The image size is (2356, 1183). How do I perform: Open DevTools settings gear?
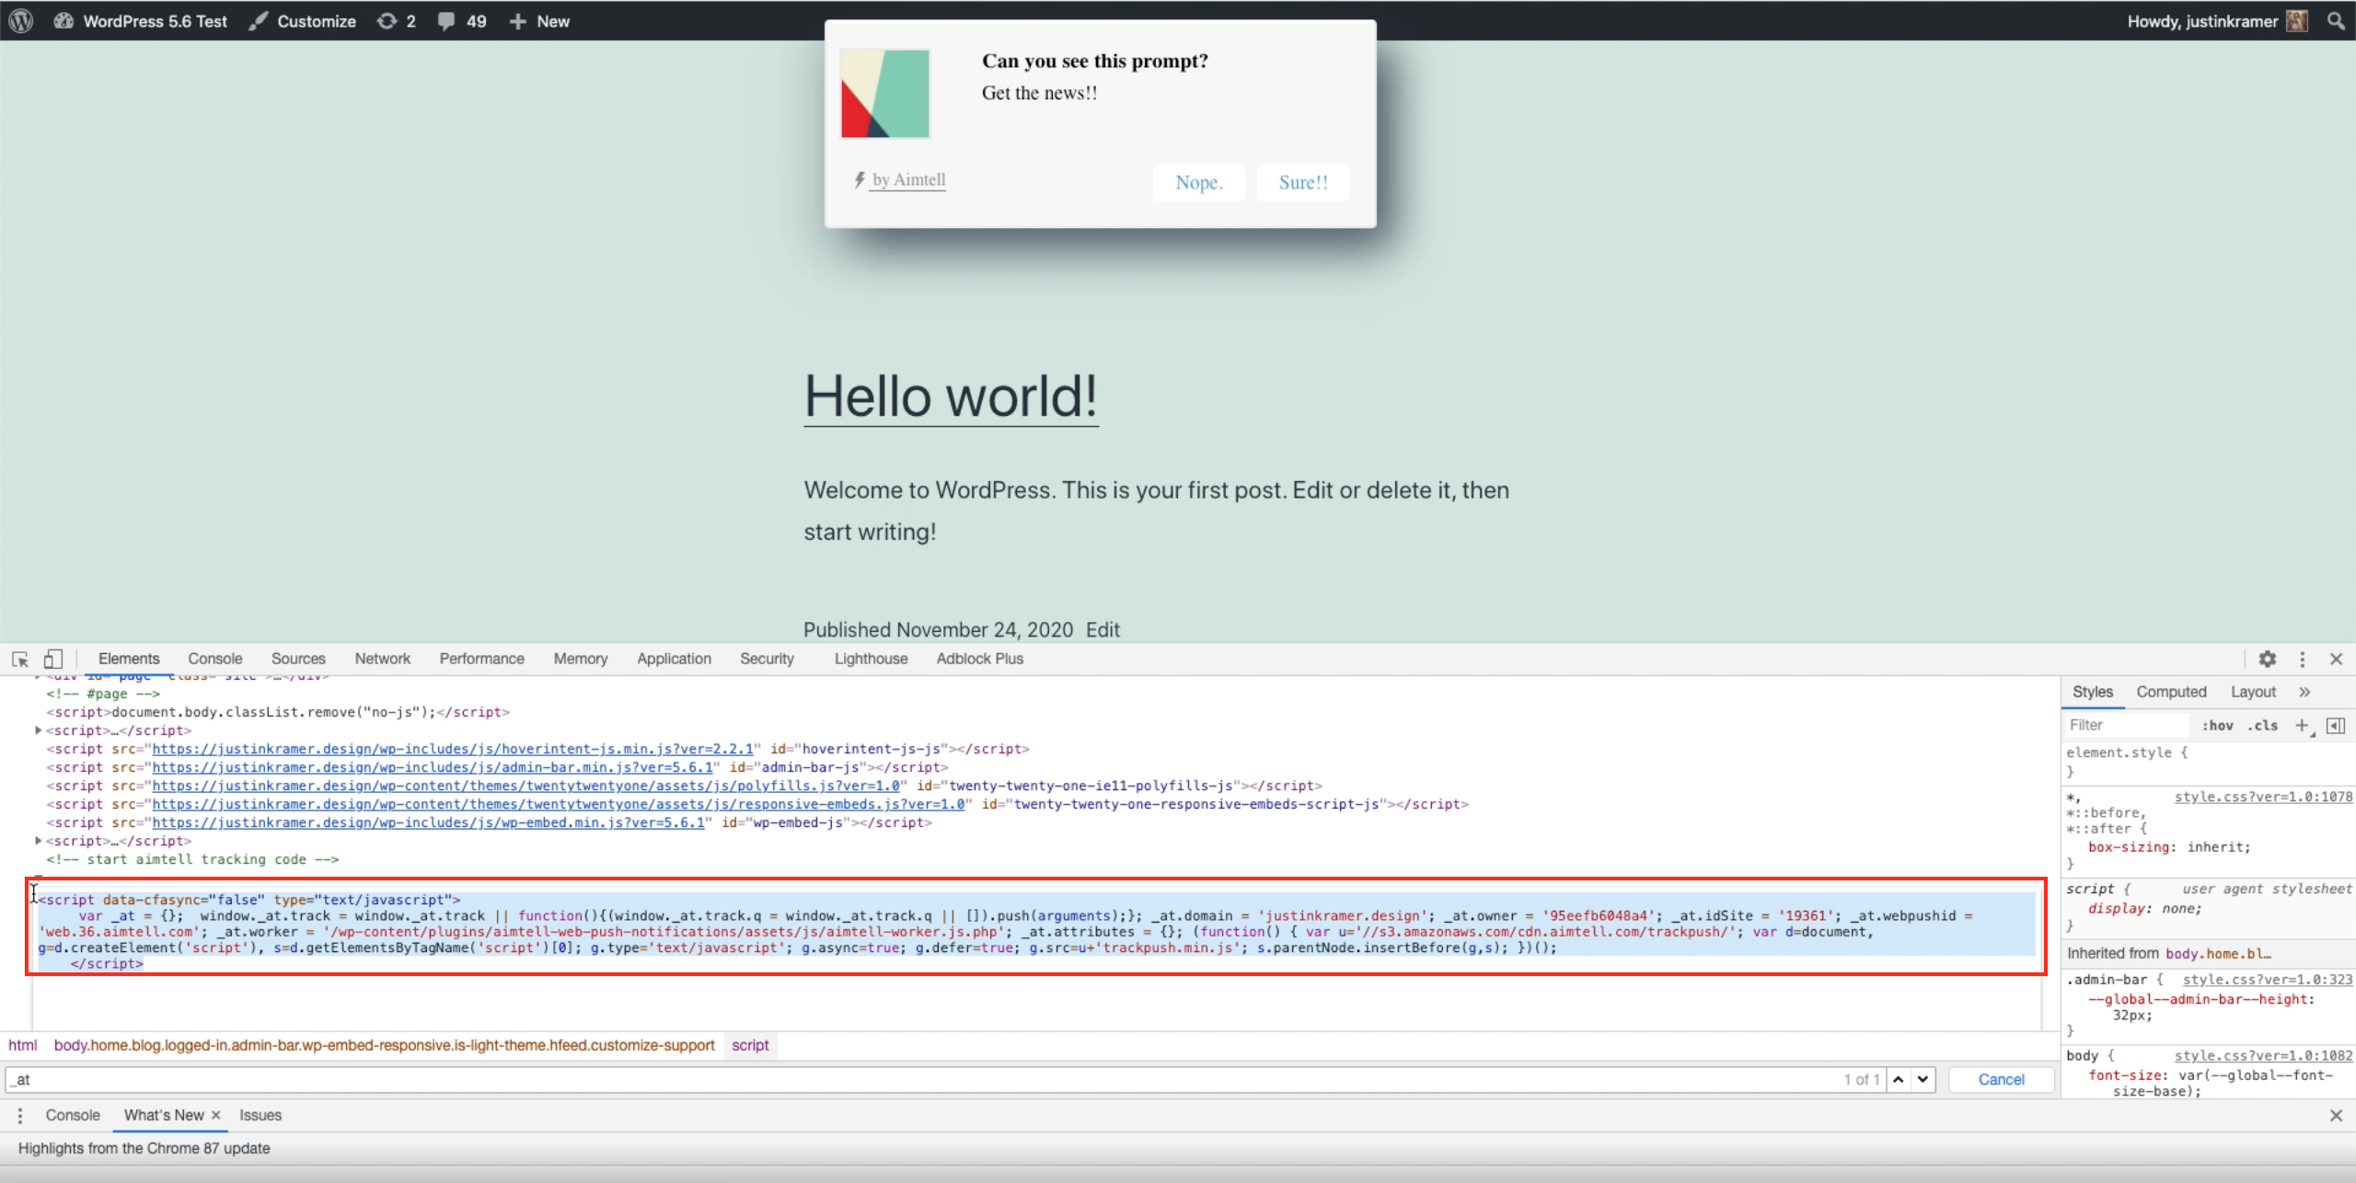pos(2268,659)
